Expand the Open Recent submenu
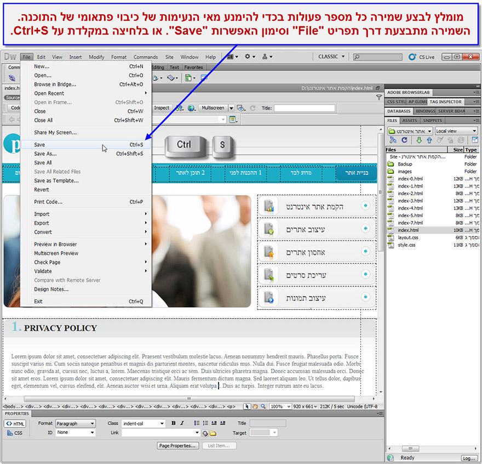Viewport: 482px width, 464px height. 86,93
